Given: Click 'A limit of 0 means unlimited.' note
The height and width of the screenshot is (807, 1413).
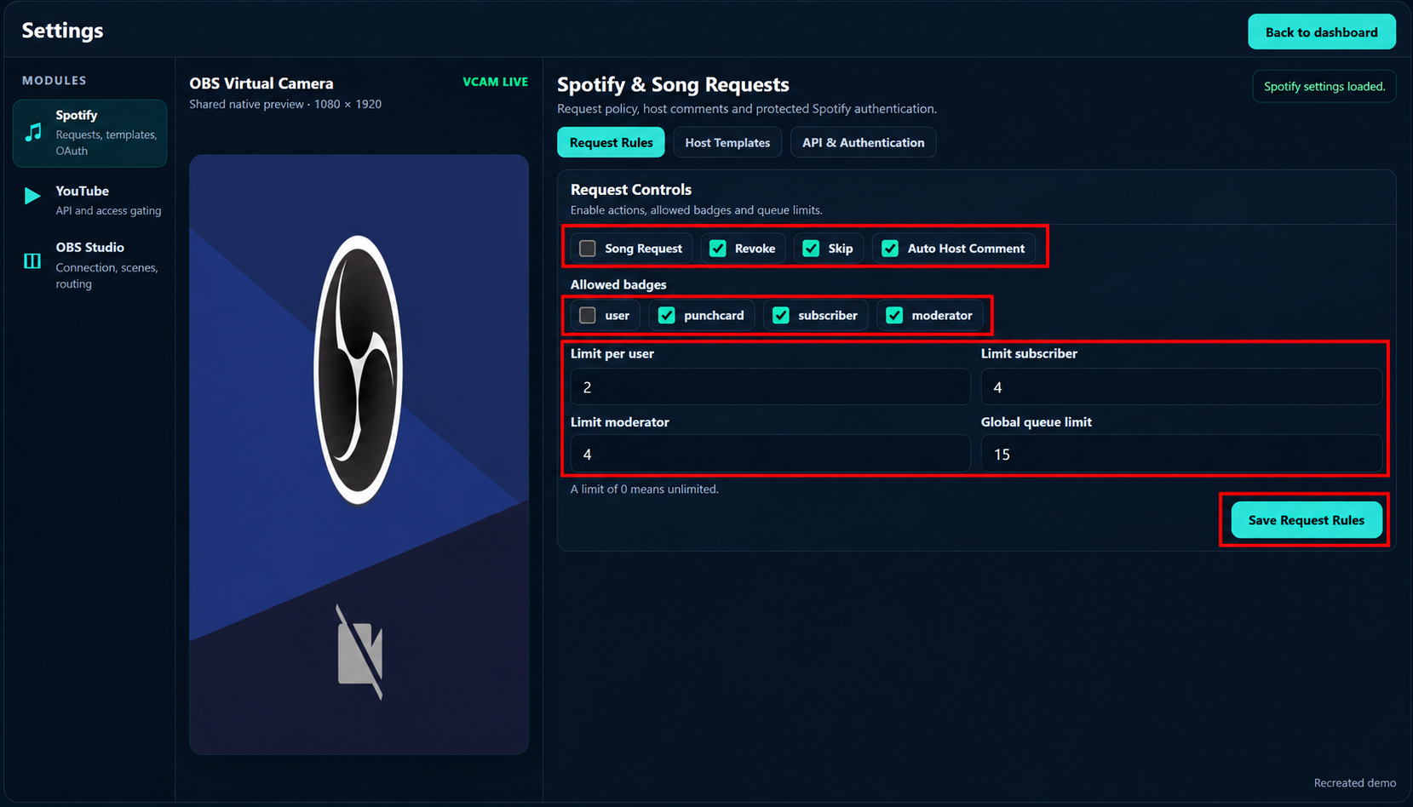Looking at the screenshot, I should pos(645,489).
